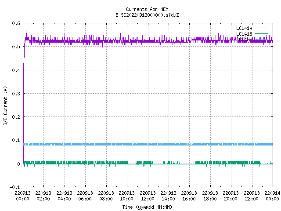281x211 pixels.
Task: Click the LCL41A legend label
Action: coord(244,28)
